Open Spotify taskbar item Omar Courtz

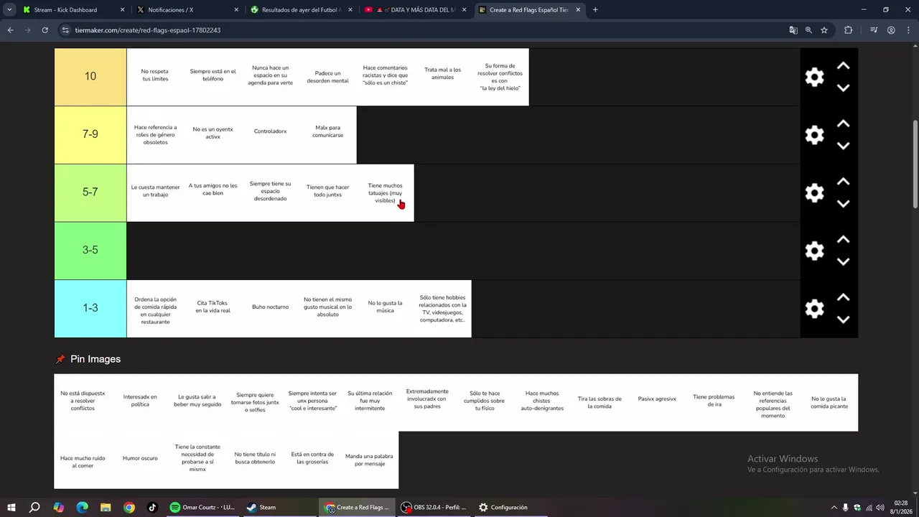point(202,508)
